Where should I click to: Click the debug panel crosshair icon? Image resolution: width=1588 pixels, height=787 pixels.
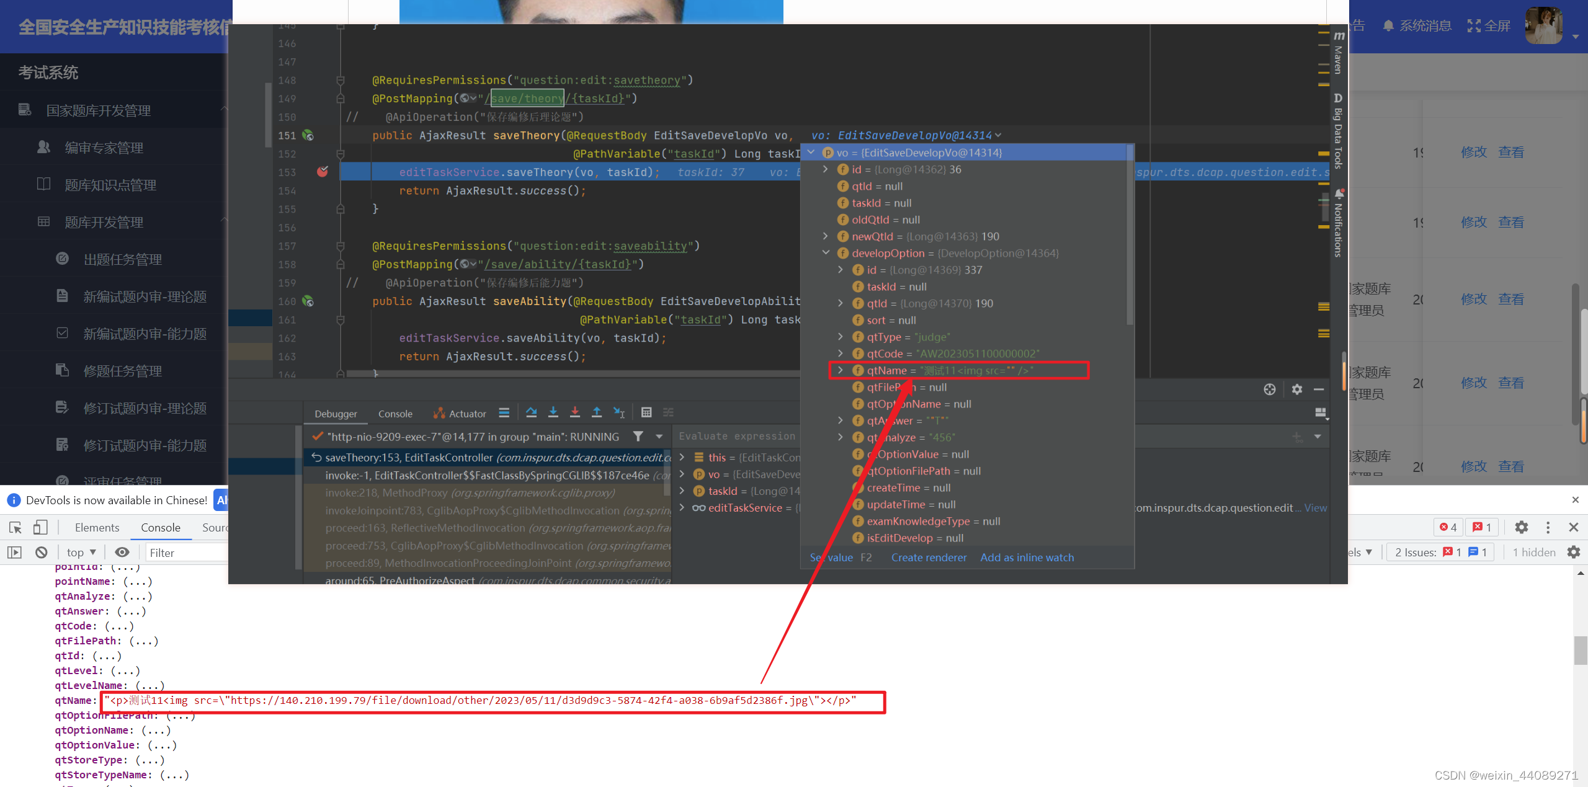click(x=1270, y=389)
